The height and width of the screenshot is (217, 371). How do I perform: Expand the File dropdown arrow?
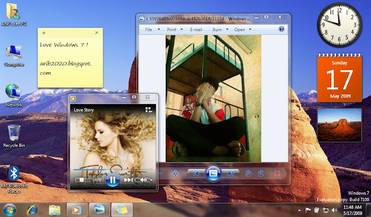coord(159,30)
